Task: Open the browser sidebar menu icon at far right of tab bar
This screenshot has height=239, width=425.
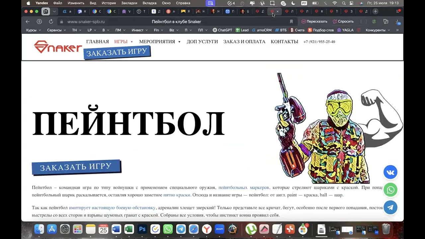Action: [398, 11]
